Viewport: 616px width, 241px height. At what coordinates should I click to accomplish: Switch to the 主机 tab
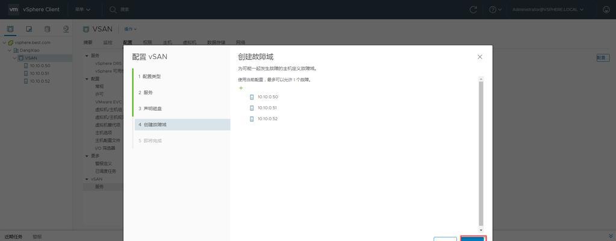(167, 42)
